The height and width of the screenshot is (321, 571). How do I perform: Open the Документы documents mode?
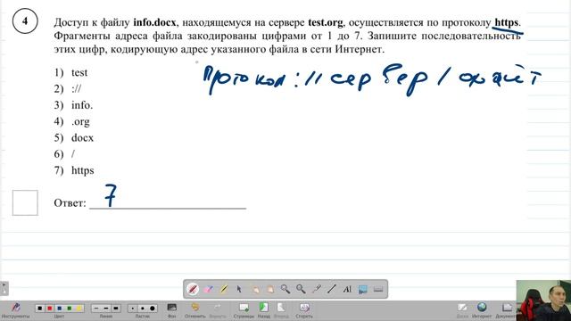pos(507,310)
